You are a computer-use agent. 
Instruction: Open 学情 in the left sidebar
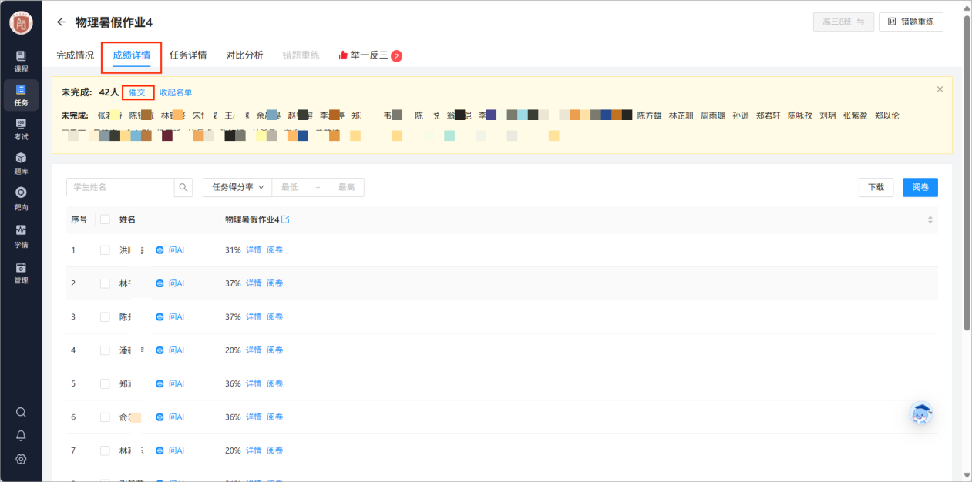tap(21, 236)
